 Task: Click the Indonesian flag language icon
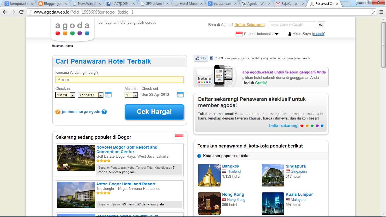(239, 34)
